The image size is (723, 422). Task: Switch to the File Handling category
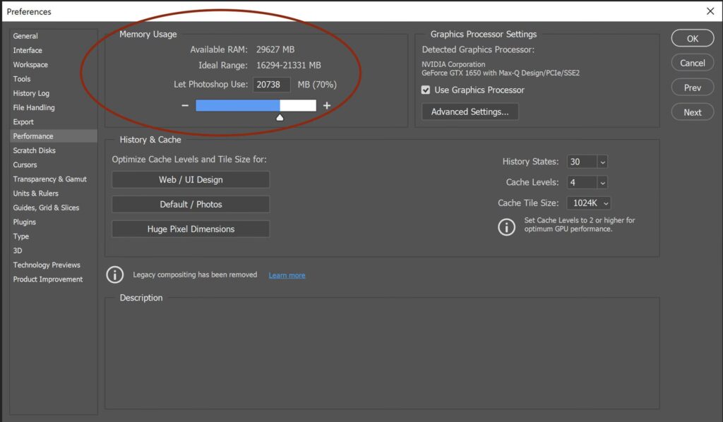point(34,107)
